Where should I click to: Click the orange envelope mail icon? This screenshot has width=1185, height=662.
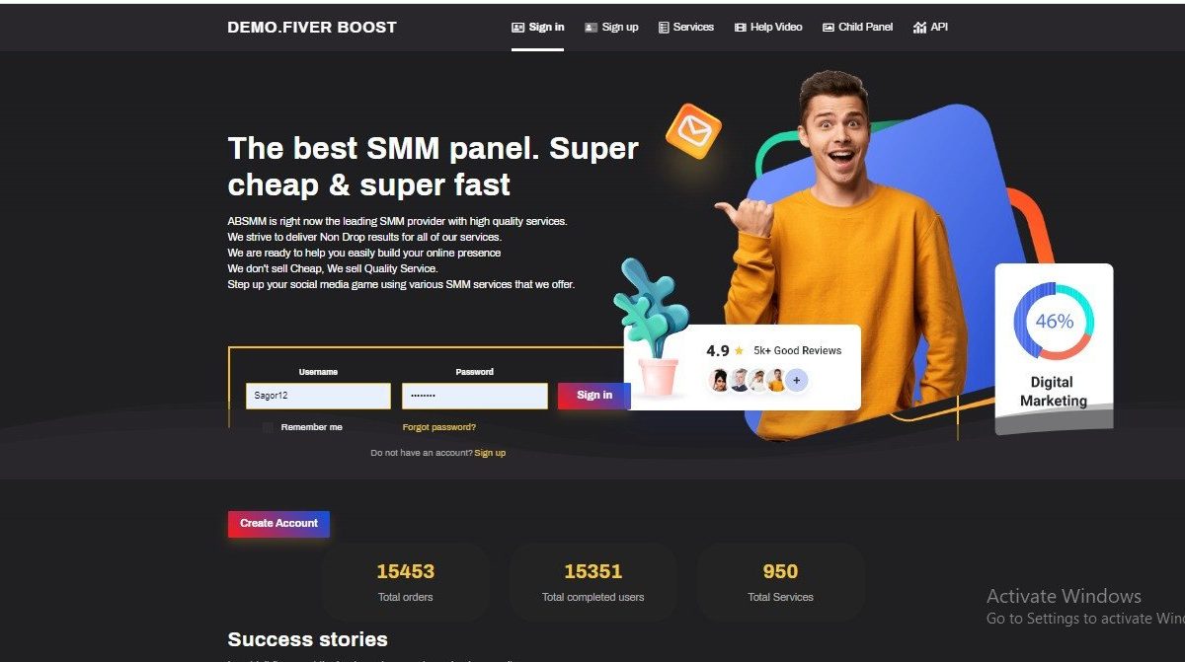pyautogui.click(x=693, y=130)
